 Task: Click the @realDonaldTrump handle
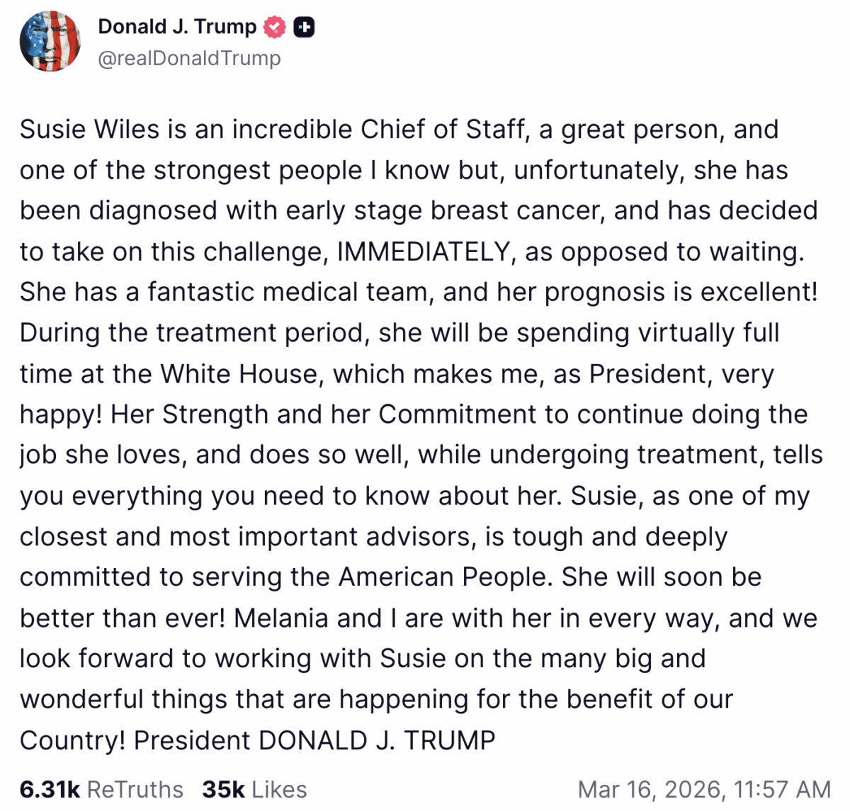189,58
